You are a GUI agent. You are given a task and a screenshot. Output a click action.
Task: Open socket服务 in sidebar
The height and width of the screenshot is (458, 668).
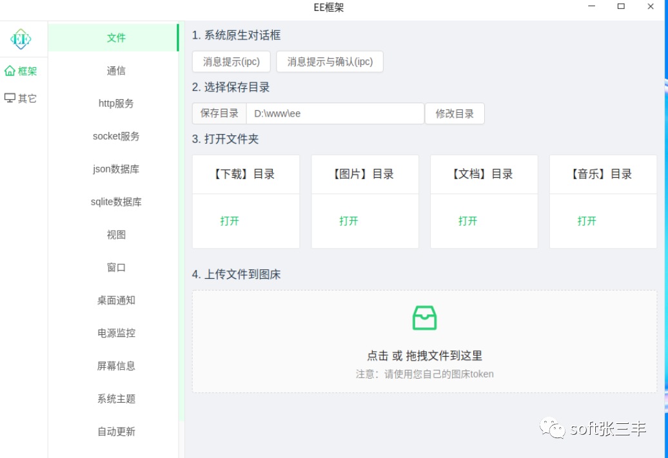pos(116,137)
